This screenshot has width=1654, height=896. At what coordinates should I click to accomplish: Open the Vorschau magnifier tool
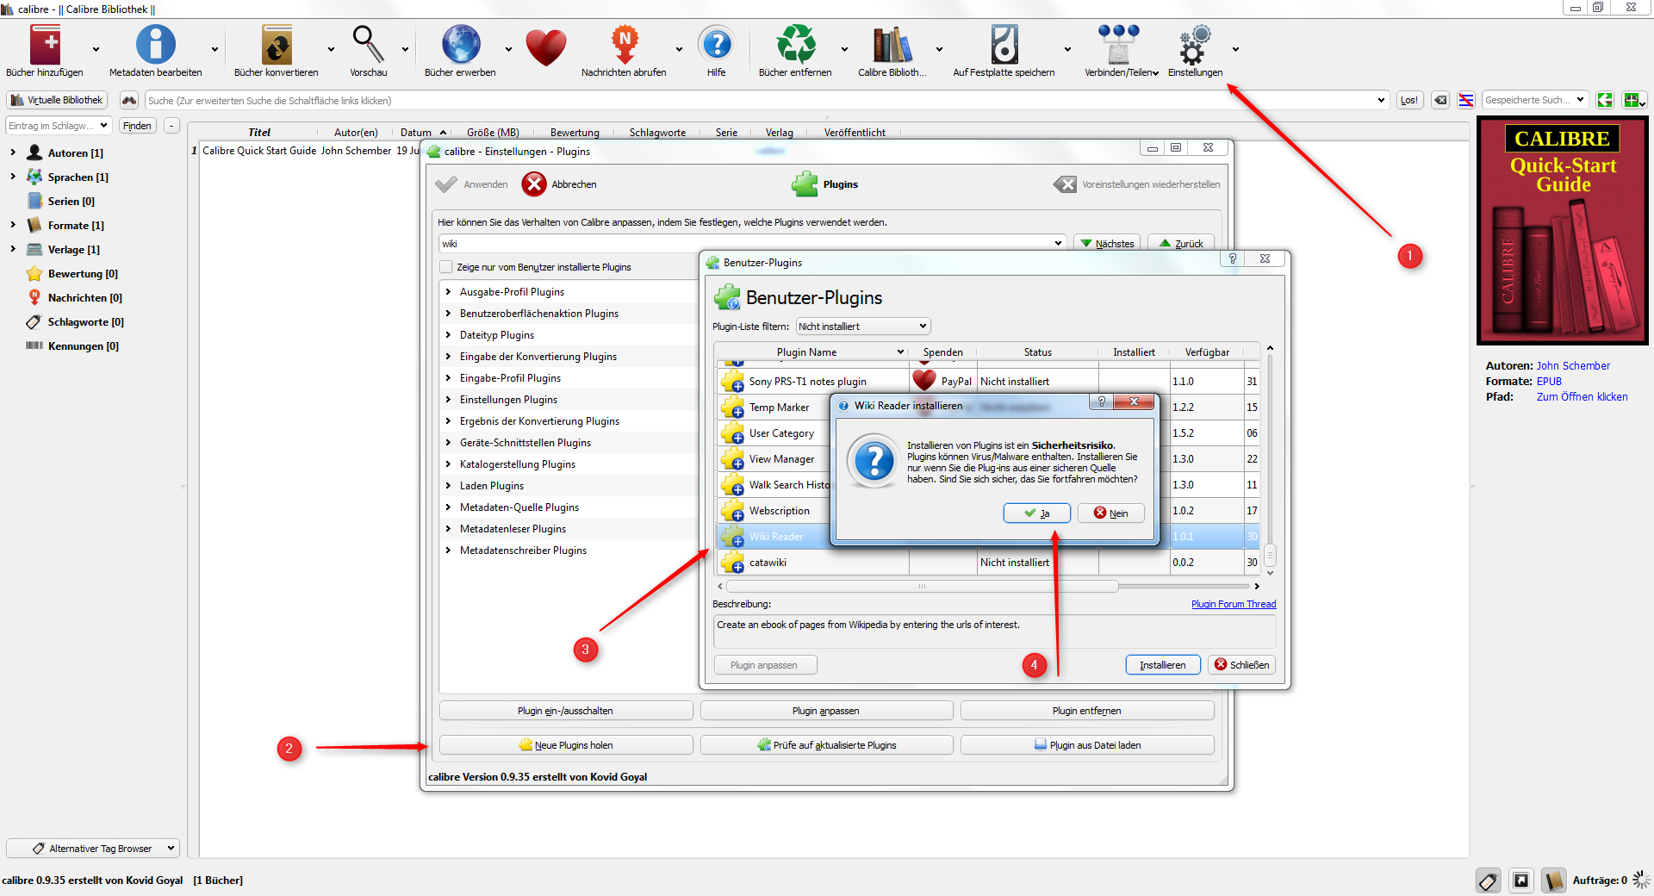click(x=368, y=46)
